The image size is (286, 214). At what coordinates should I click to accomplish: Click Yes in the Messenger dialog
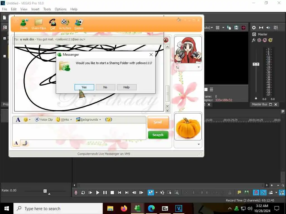point(84,87)
